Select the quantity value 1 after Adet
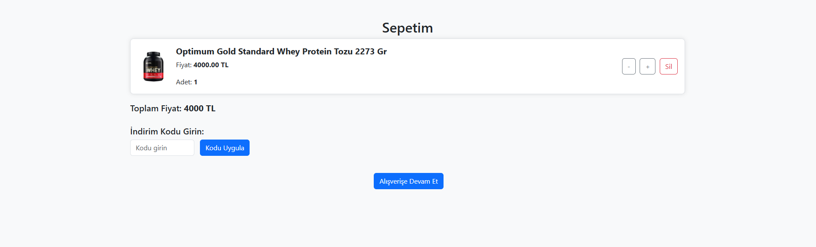This screenshot has width=816, height=247. point(196,82)
